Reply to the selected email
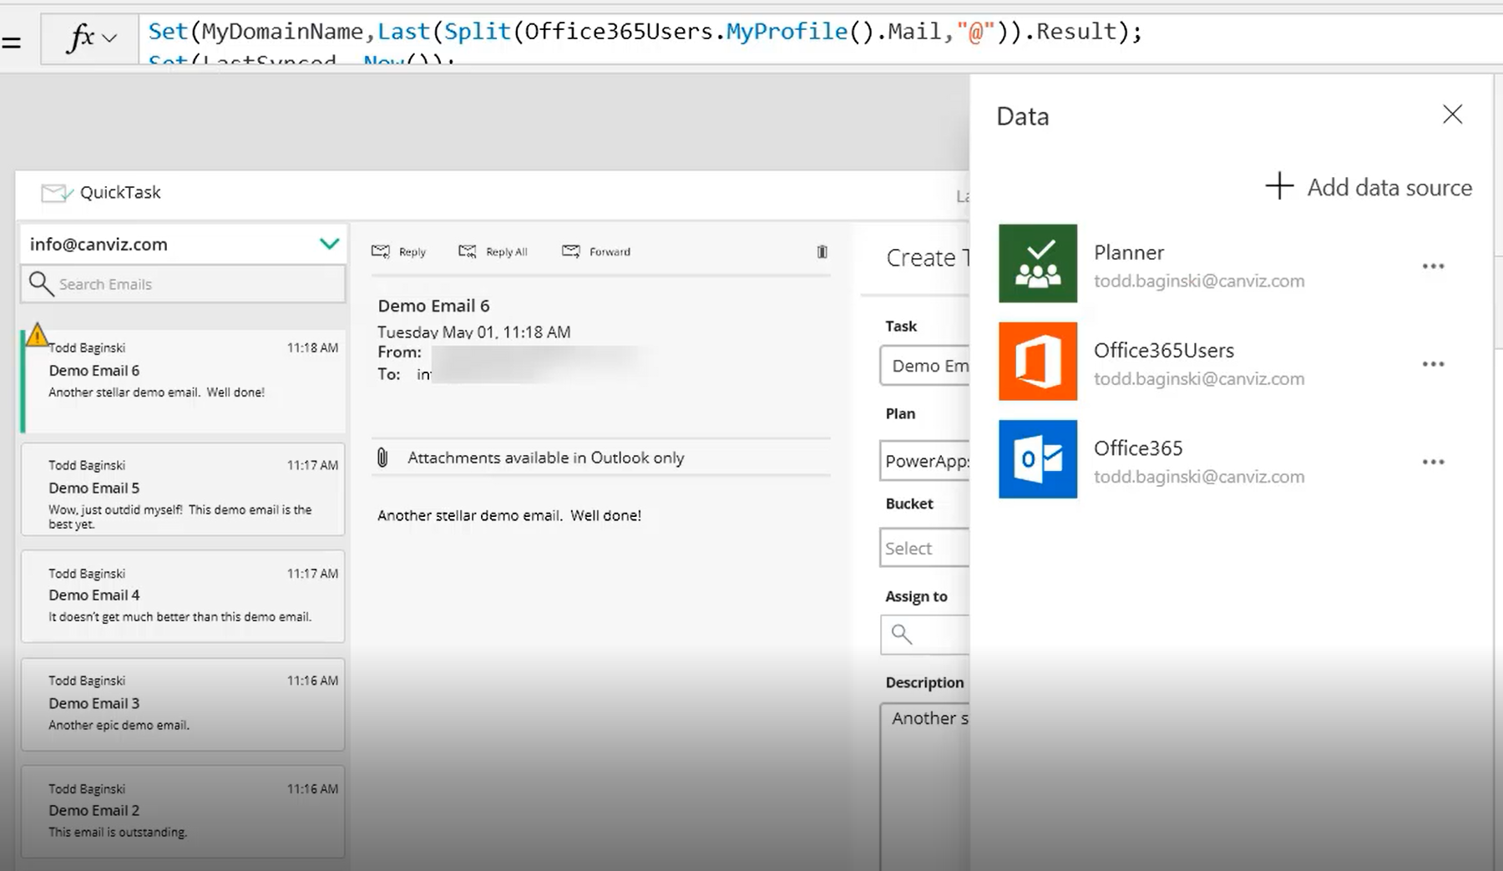The height and width of the screenshot is (871, 1503). tap(399, 251)
